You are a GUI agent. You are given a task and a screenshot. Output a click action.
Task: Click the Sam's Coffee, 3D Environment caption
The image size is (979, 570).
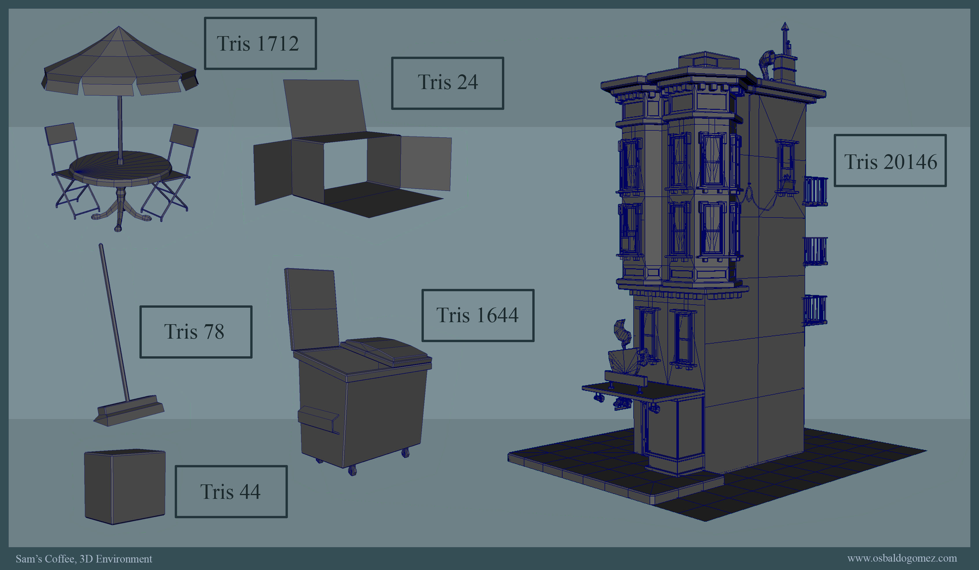point(84,559)
